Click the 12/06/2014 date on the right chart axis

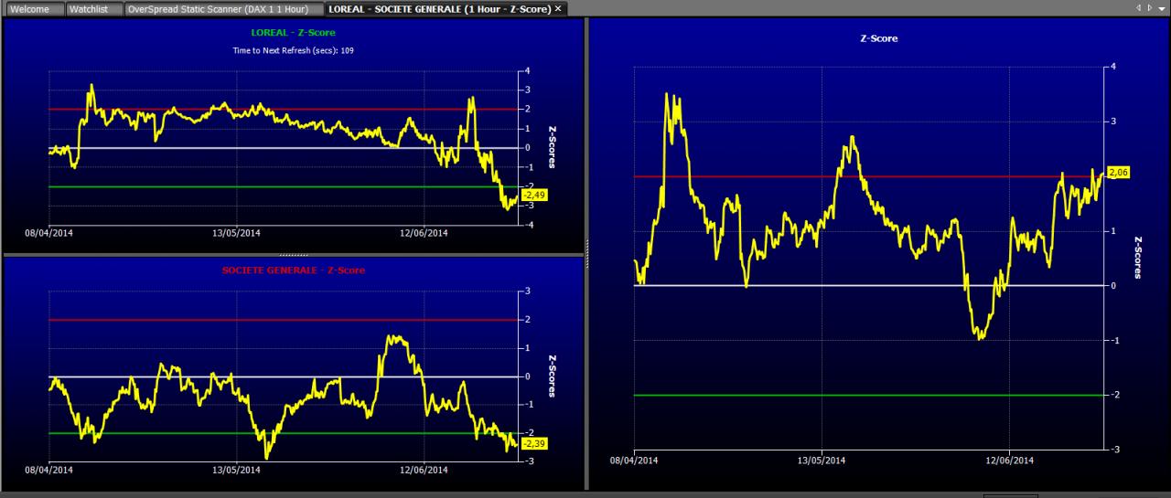coord(1009,461)
